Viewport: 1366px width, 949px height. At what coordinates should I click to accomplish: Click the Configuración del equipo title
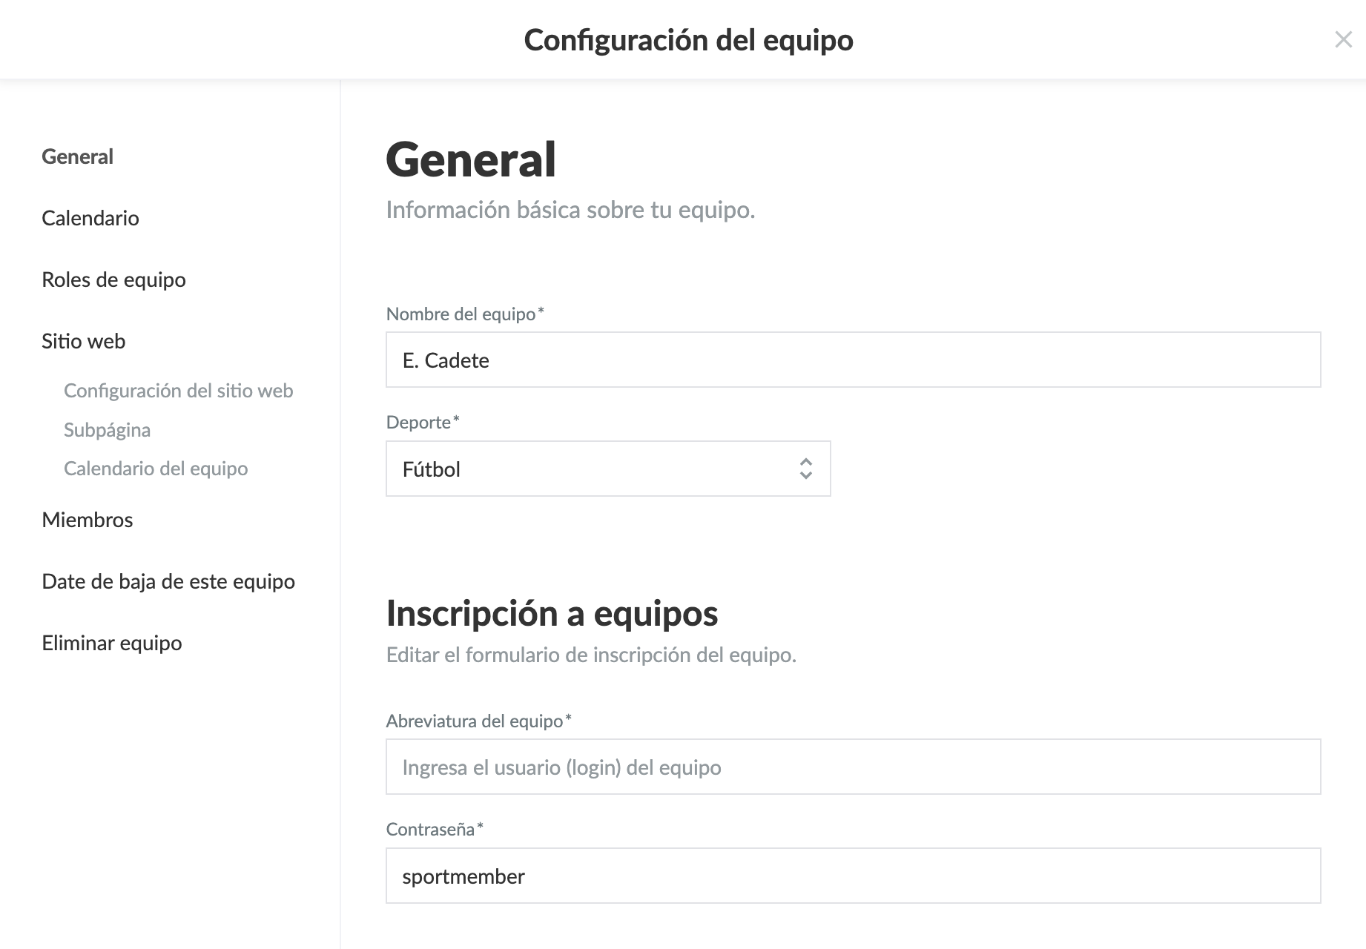tap(688, 40)
